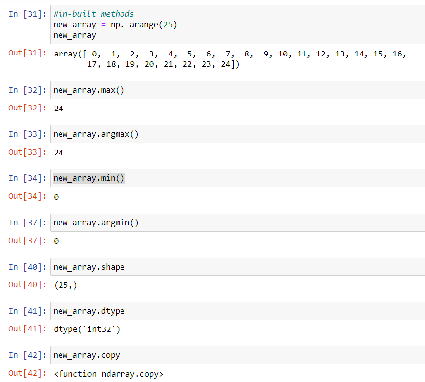Click the In [42] prompt label
The width and height of the screenshot is (425, 382).
coord(27,355)
